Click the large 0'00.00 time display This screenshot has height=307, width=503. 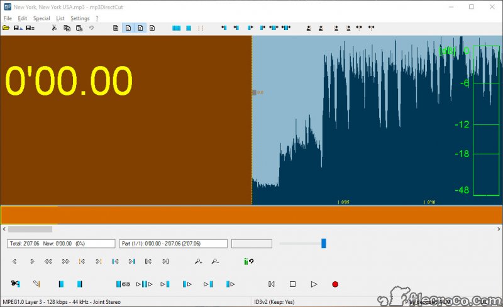pyautogui.click(x=69, y=80)
